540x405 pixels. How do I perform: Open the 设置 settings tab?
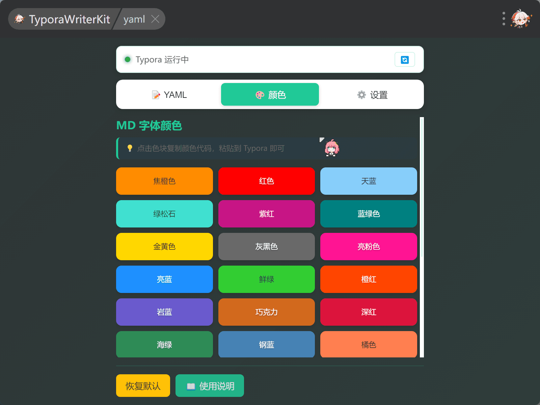(x=372, y=95)
